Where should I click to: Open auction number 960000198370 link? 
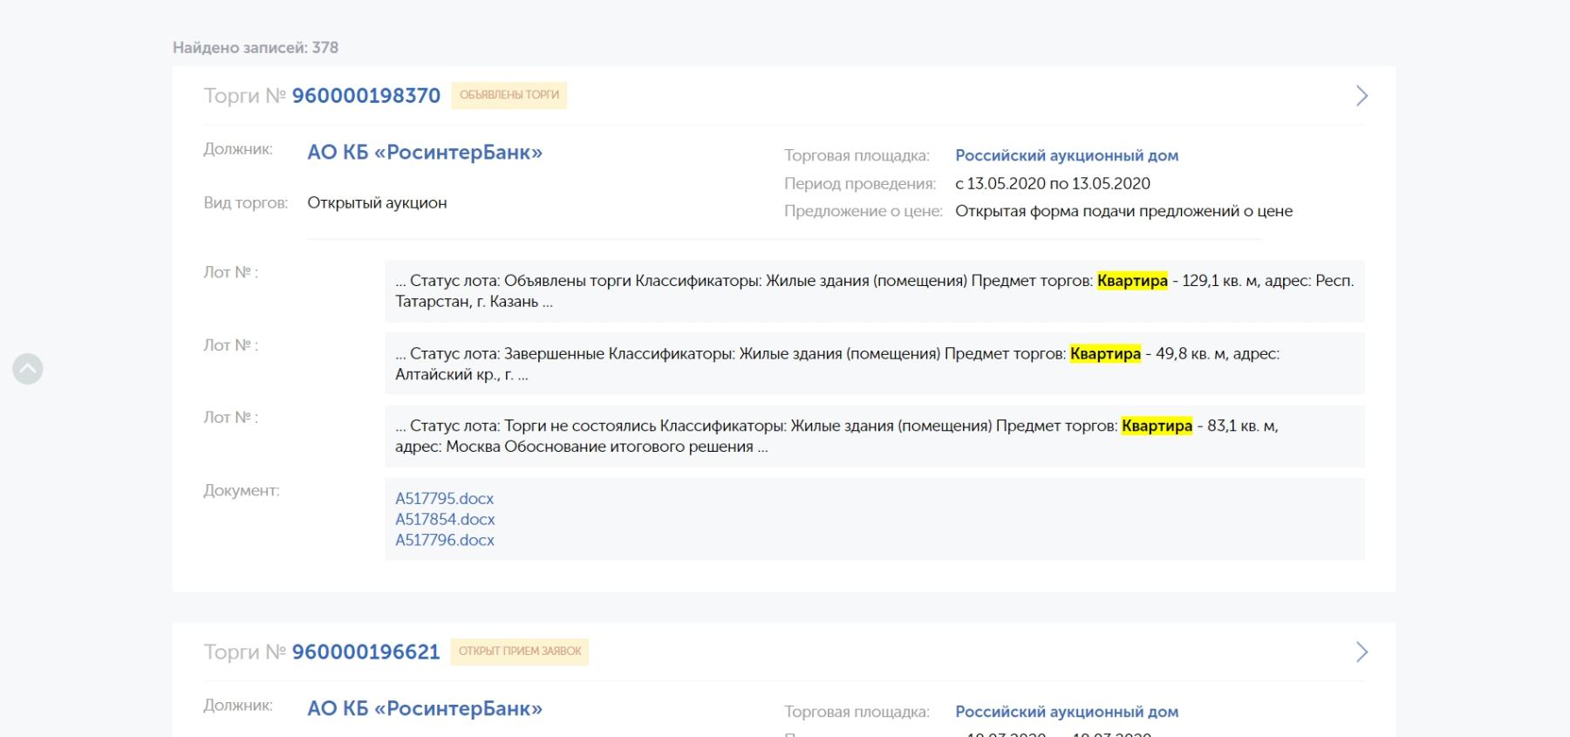pos(365,96)
